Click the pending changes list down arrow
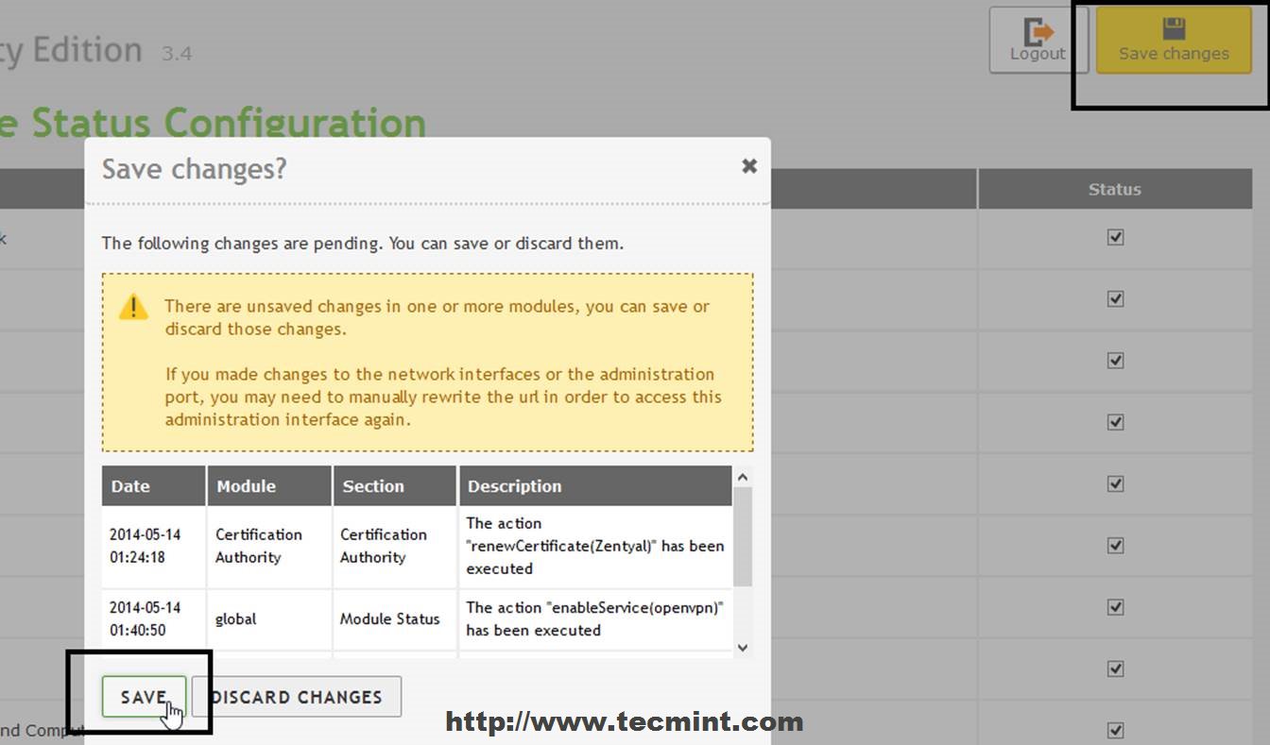Screen dimensions: 1270x745 (743, 647)
